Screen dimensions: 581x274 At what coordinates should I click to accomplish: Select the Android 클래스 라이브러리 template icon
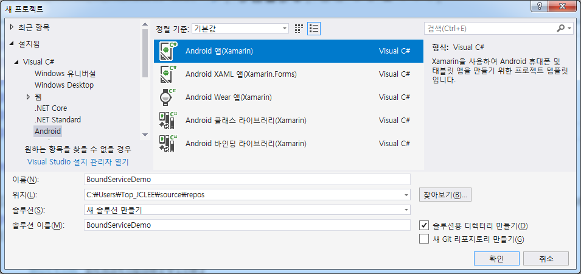point(168,120)
